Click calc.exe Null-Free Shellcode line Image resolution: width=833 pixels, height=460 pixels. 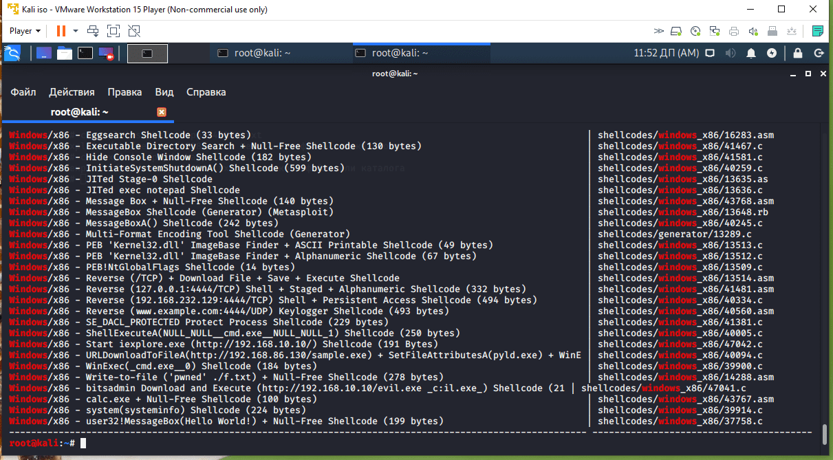[164, 399]
